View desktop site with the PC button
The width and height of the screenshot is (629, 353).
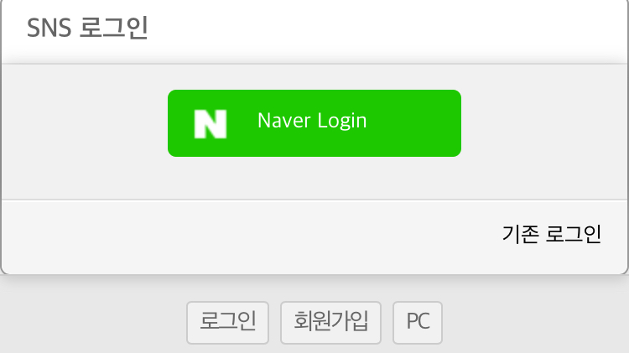[418, 323]
